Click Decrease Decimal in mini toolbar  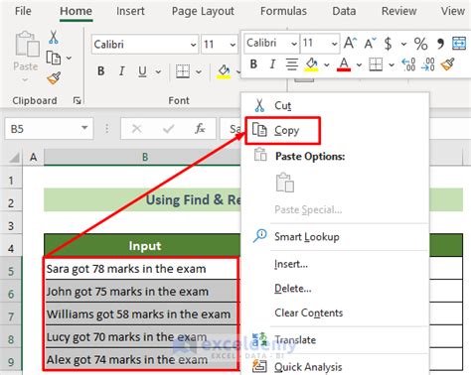tap(428, 64)
